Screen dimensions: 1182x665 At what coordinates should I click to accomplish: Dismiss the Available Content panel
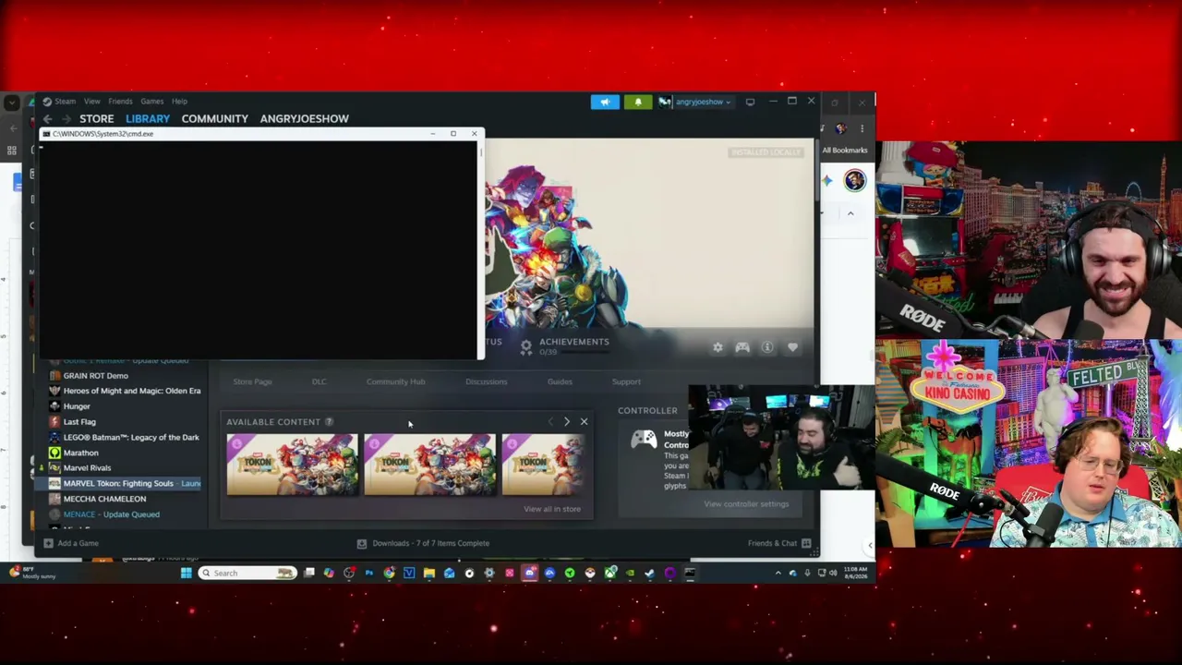click(x=584, y=421)
